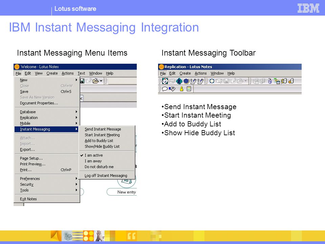Choose Show/Hide Buddy List from submenu
This screenshot has width=325, height=244.
pyautogui.click(x=102, y=146)
